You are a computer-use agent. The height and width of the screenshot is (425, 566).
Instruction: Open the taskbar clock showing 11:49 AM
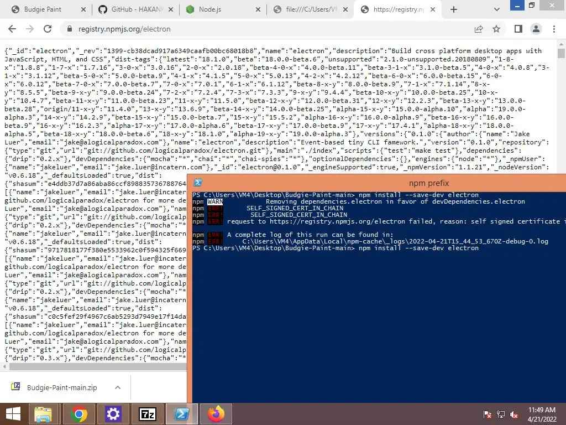[542, 414]
